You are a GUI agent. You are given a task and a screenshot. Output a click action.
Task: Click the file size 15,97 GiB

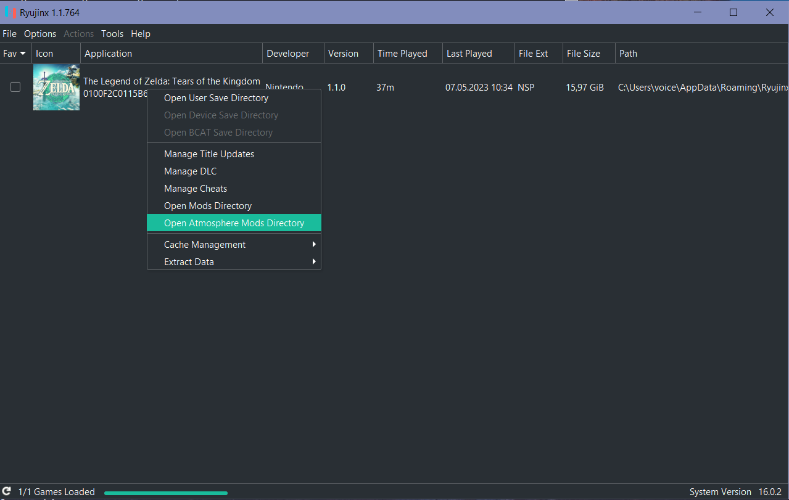coord(585,88)
